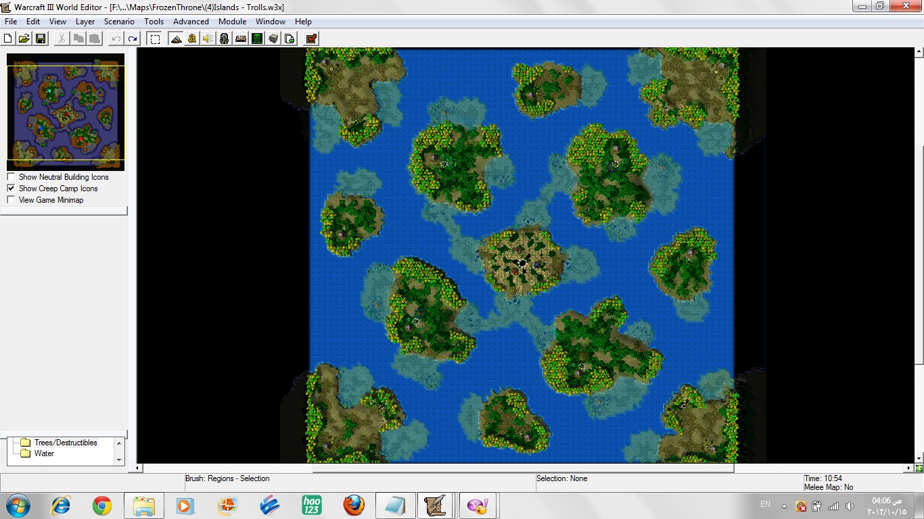Click the Cut scissors toolbar icon
The height and width of the screenshot is (519, 924).
pos(62,39)
